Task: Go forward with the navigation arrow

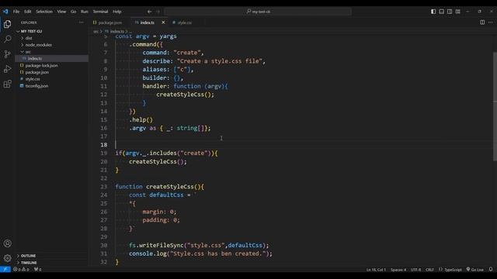Action: pyautogui.click(x=158, y=12)
